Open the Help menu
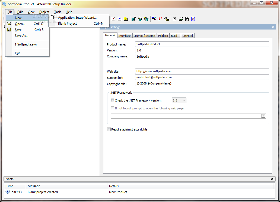The height and width of the screenshot is (202, 280). click(x=69, y=12)
